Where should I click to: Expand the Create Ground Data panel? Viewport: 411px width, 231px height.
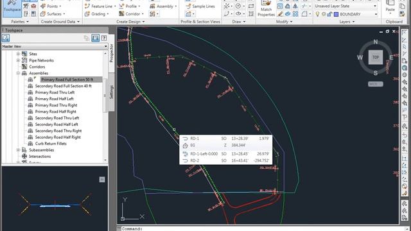[x=60, y=22]
